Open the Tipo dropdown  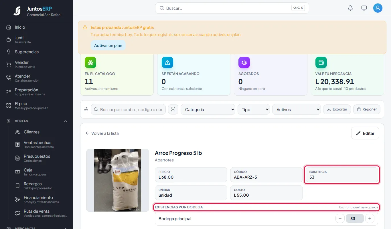(254, 109)
